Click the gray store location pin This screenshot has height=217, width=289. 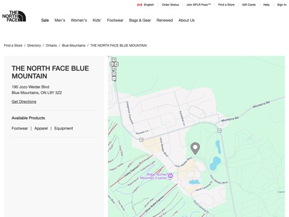pyautogui.click(x=195, y=148)
